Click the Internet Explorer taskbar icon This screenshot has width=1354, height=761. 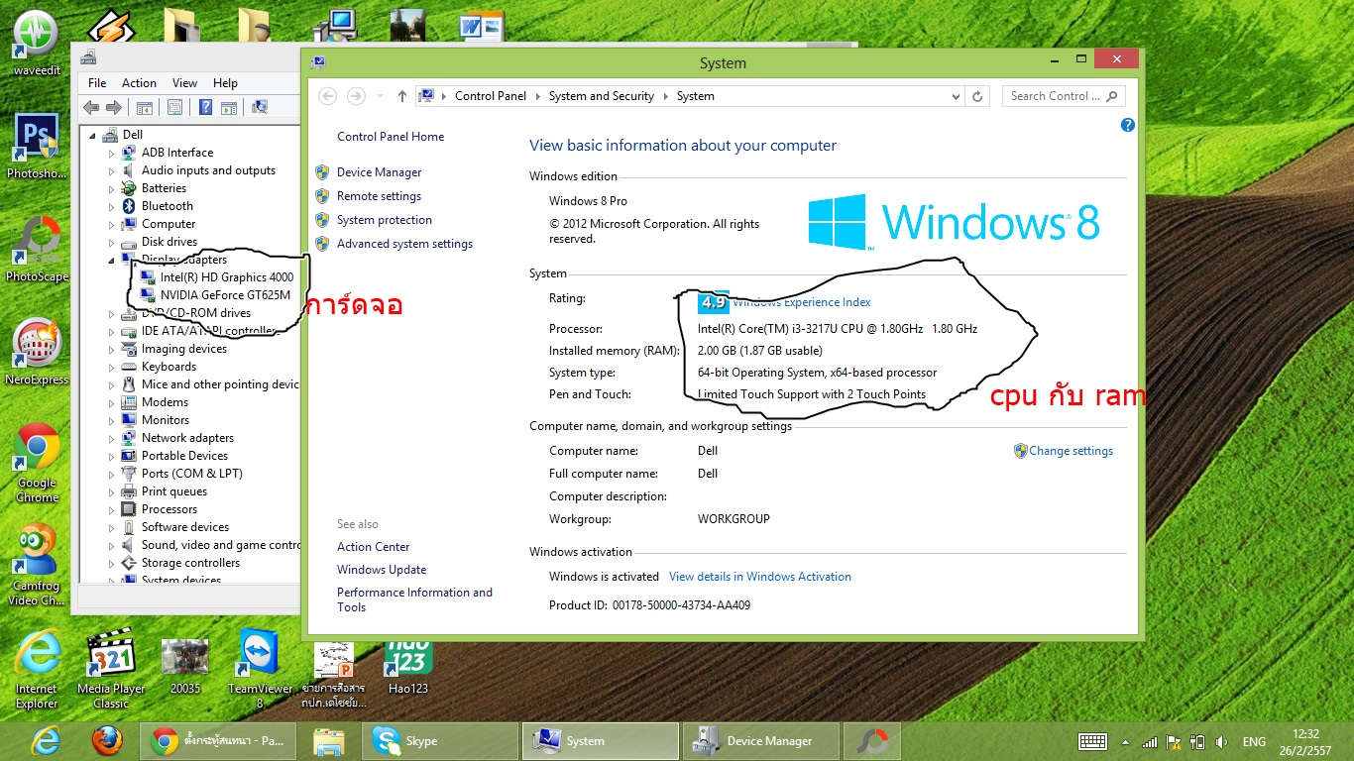click(46, 741)
